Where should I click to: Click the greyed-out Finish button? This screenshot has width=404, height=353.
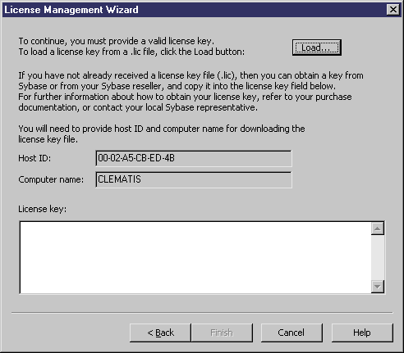pyautogui.click(x=222, y=333)
